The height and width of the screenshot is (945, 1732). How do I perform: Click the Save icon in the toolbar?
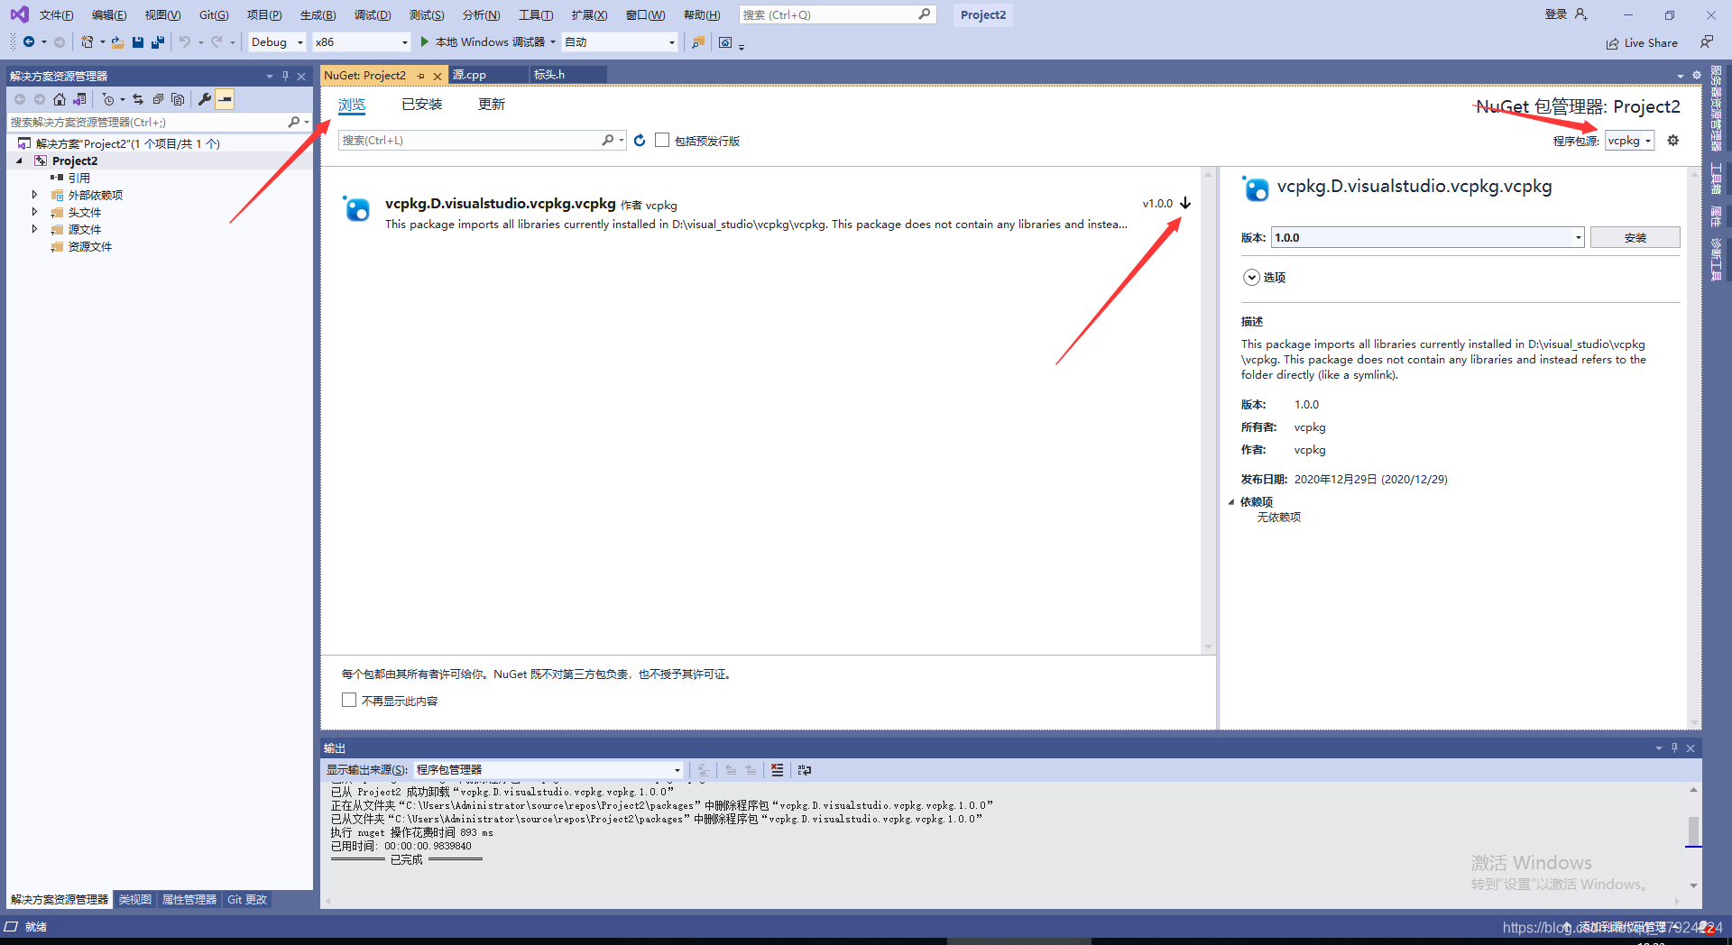138,42
